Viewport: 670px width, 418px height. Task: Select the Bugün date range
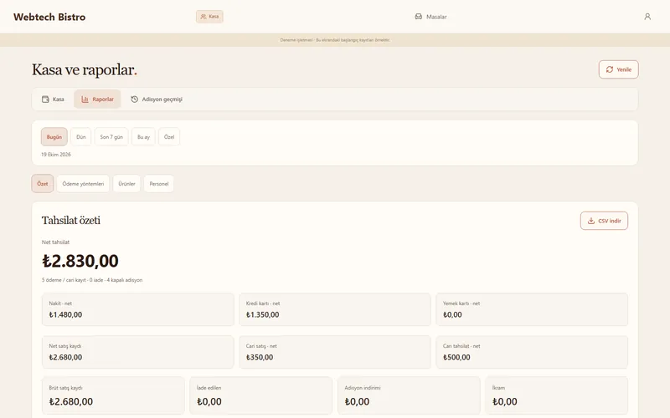coord(54,137)
